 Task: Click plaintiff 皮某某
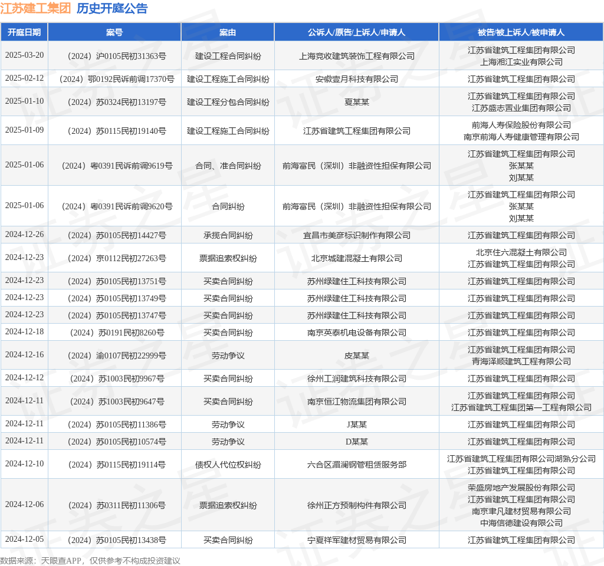click(x=357, y=356)
